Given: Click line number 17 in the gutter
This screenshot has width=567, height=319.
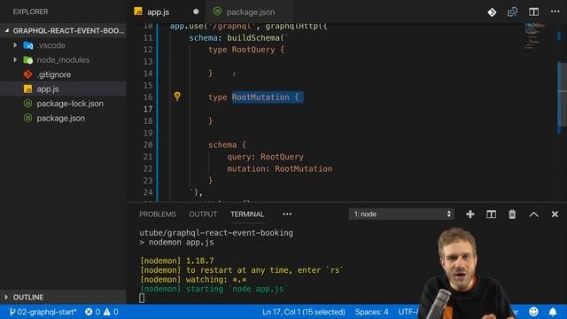Looking at the screenshot, I should (148, 109).
